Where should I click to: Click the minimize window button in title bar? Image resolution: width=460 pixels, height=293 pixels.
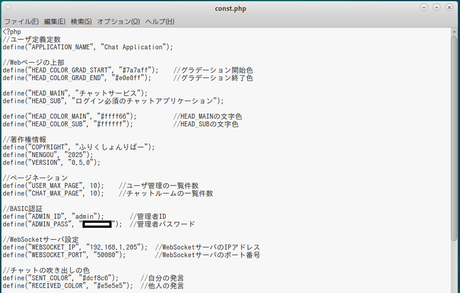[424, 7]
